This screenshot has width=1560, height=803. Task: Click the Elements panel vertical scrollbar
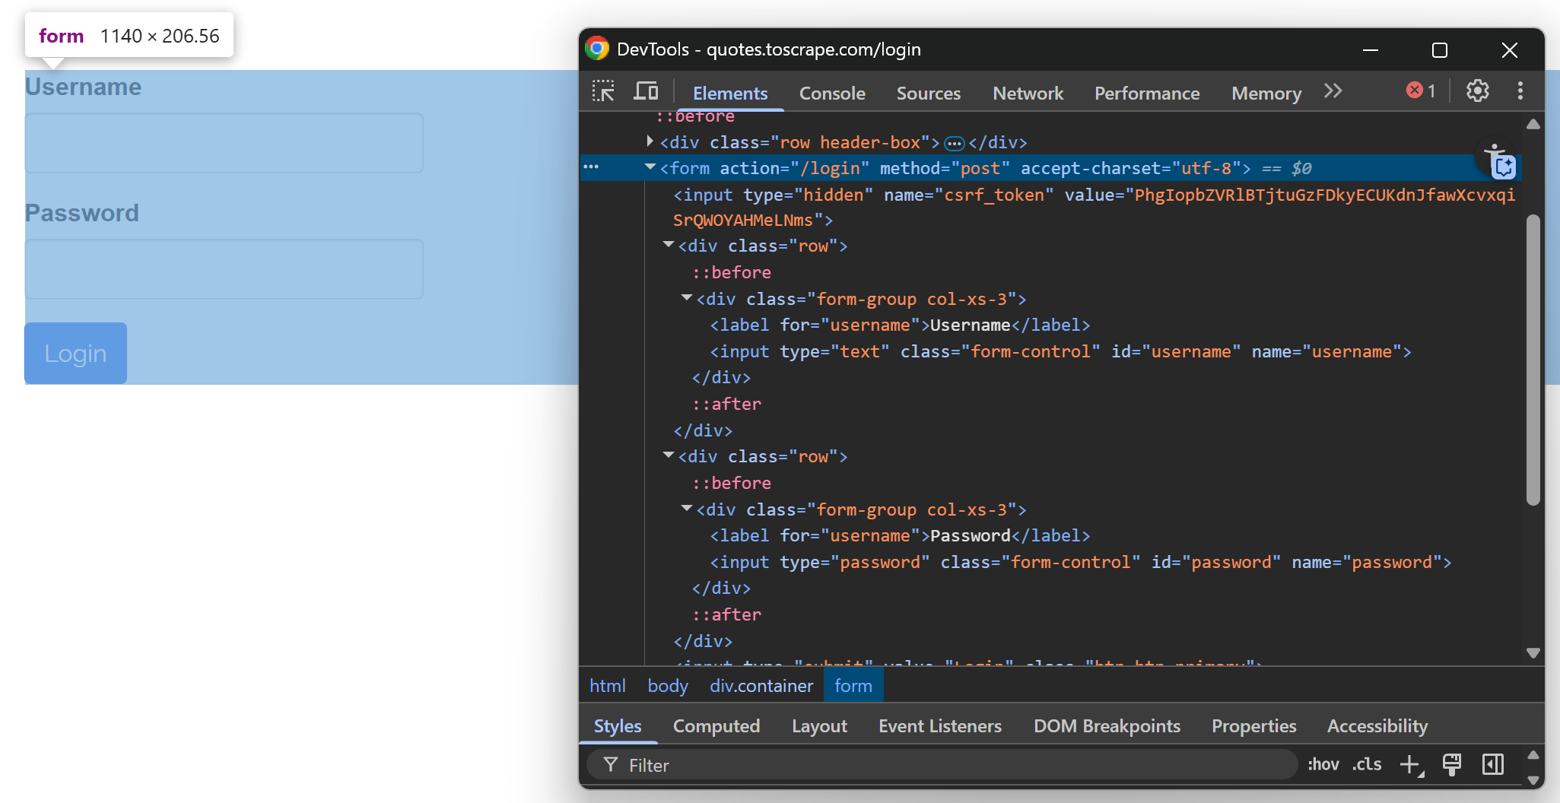click(1533, 360)
